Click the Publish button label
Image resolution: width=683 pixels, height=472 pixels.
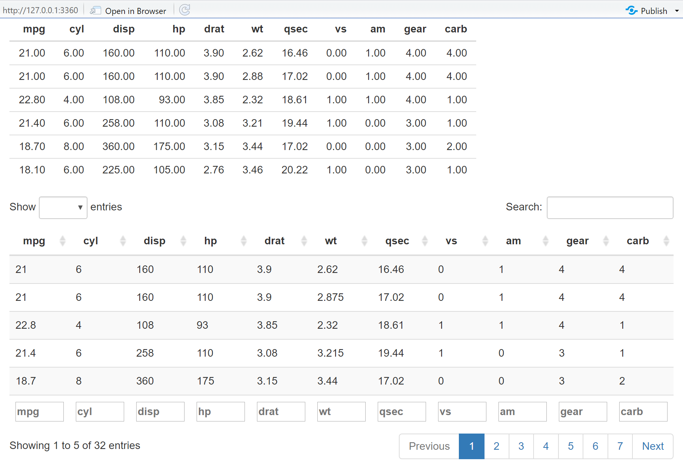pos(654,11)
